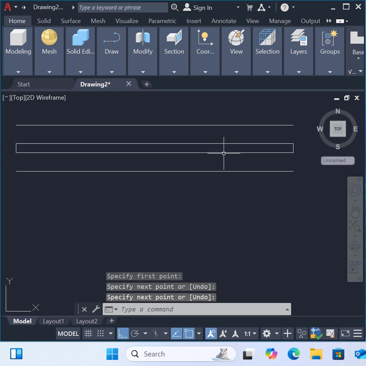Open workspace switching gear icon

pyautogui.click(x=266, y=333)
